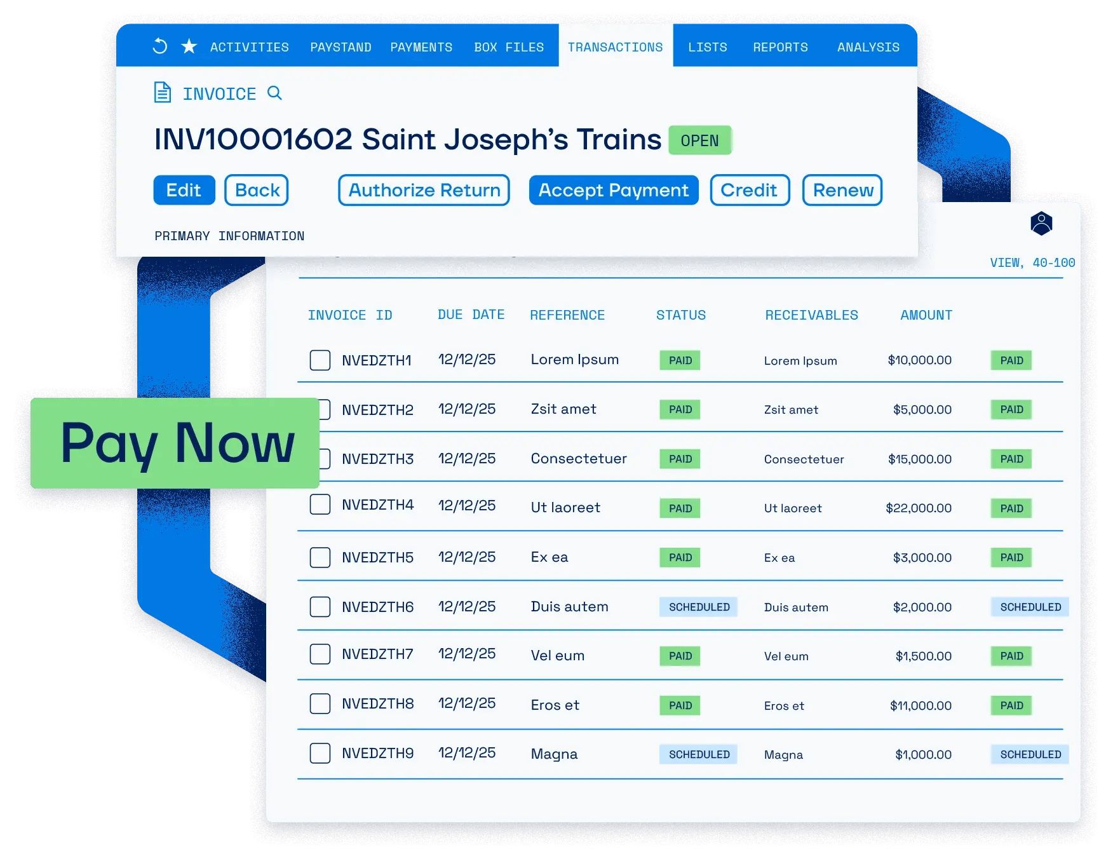Screen dimensions: 1120x868
Task: Toggle checkbox next to NVEDZTH6
Action: point(320,607)
